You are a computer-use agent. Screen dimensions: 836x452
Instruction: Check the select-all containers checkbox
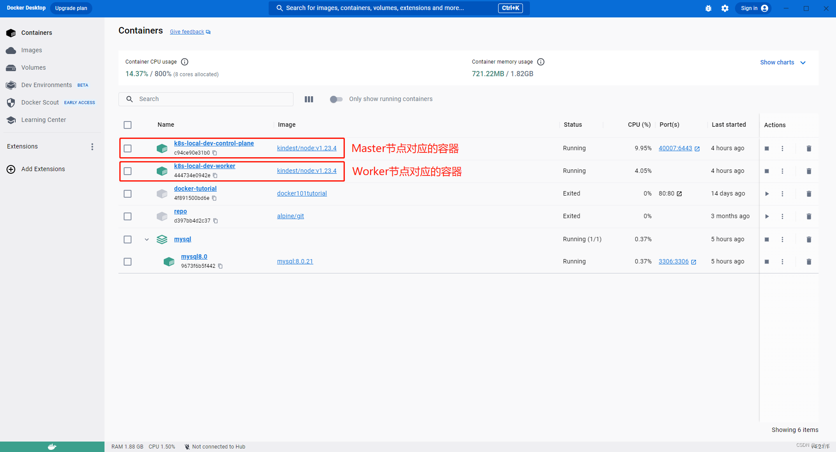click(x=128, y=125)
